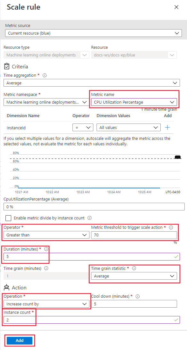The height and width of the screenshot is (350, 187).
Task: Close the Scale rule panel
Action: [176, 7]
